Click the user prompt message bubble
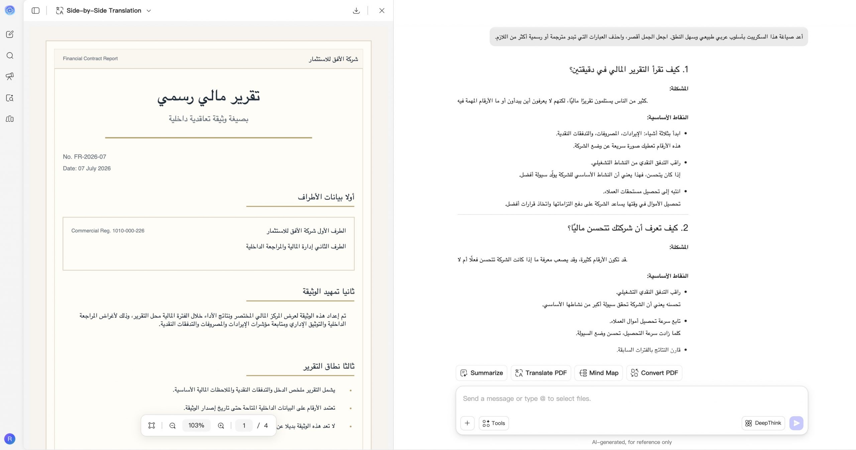This screenshot has width=856, height=450. pos(649,37)
